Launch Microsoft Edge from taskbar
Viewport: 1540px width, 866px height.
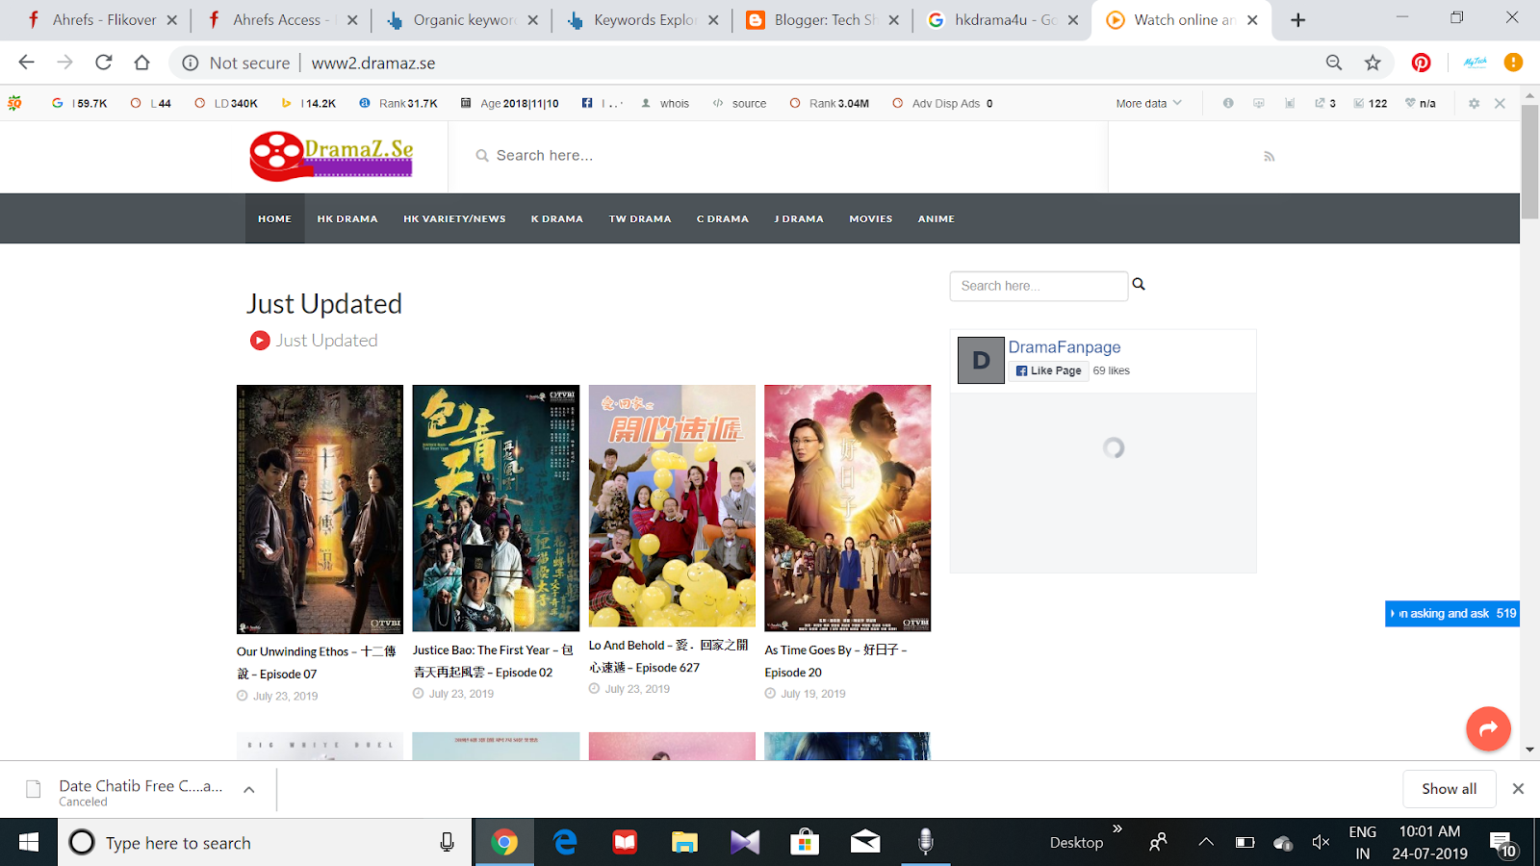point(565,843)
